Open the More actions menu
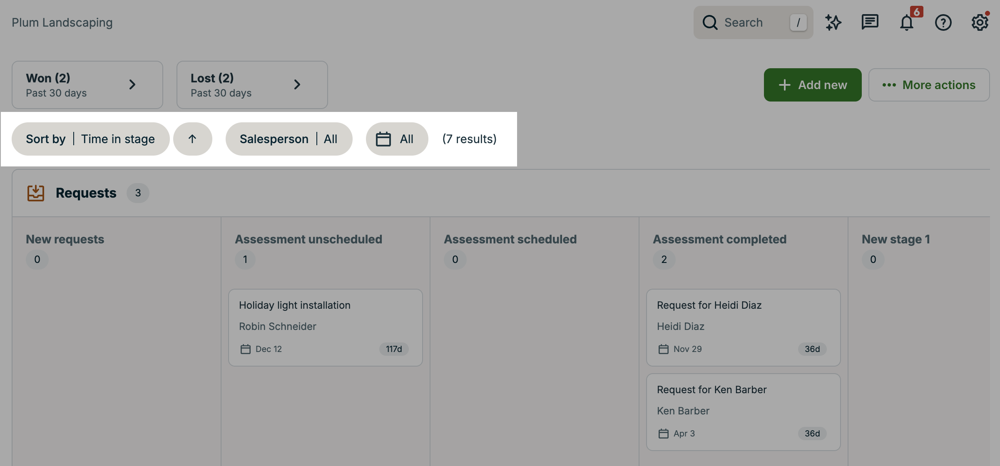 click(x=929, y=85)
